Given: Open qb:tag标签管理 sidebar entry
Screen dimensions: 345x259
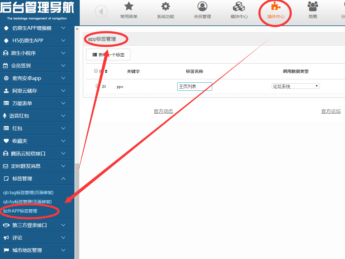Looking at the screenshot, I should [28, 193].
